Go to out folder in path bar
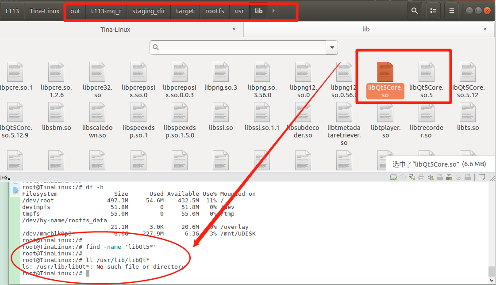This screenshot has height=285, width=496. [75, 11]
